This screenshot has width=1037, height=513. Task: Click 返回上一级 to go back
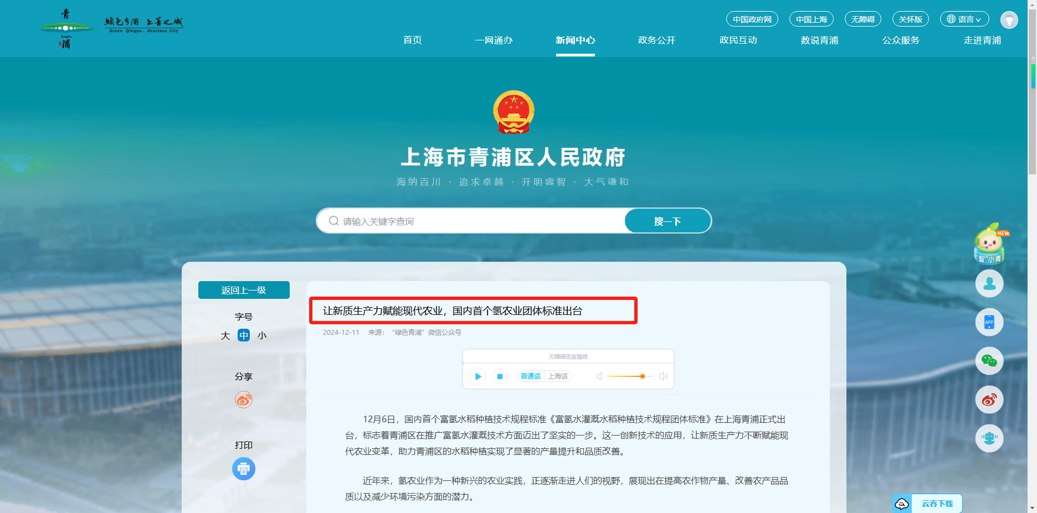point(244,290)
